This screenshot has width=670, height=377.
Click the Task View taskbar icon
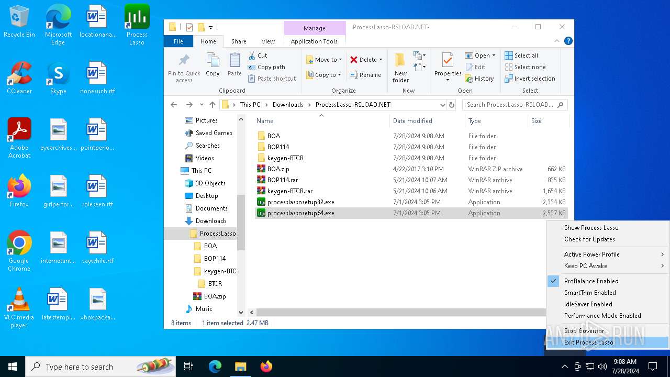coord(188,367)
